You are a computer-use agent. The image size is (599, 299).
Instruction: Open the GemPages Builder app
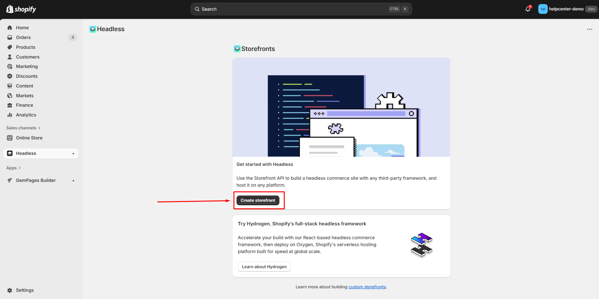[x=36, y=180]
